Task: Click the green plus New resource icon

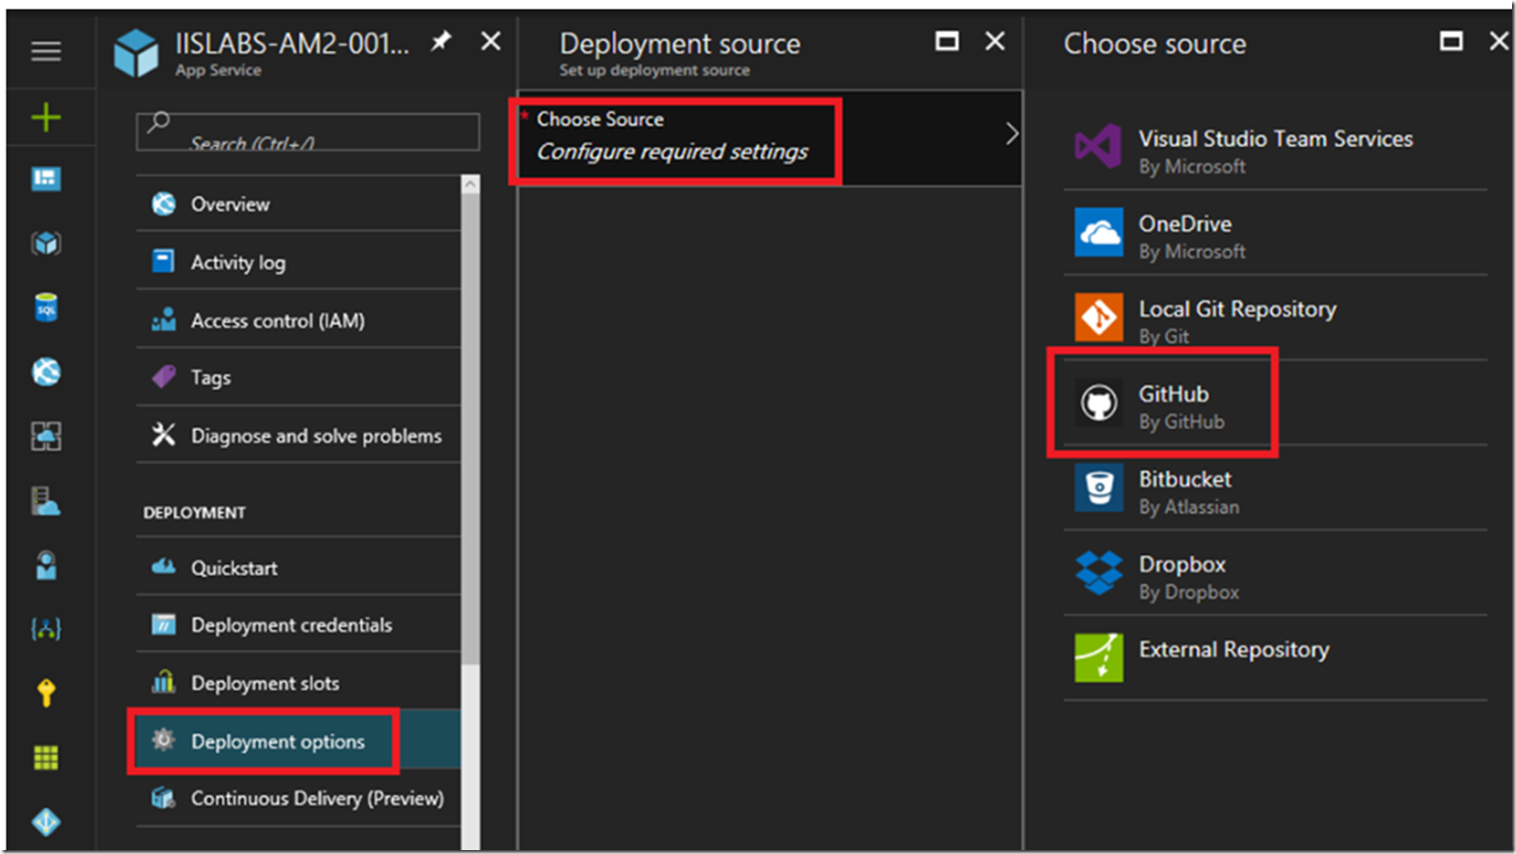Action: point(46,118)
